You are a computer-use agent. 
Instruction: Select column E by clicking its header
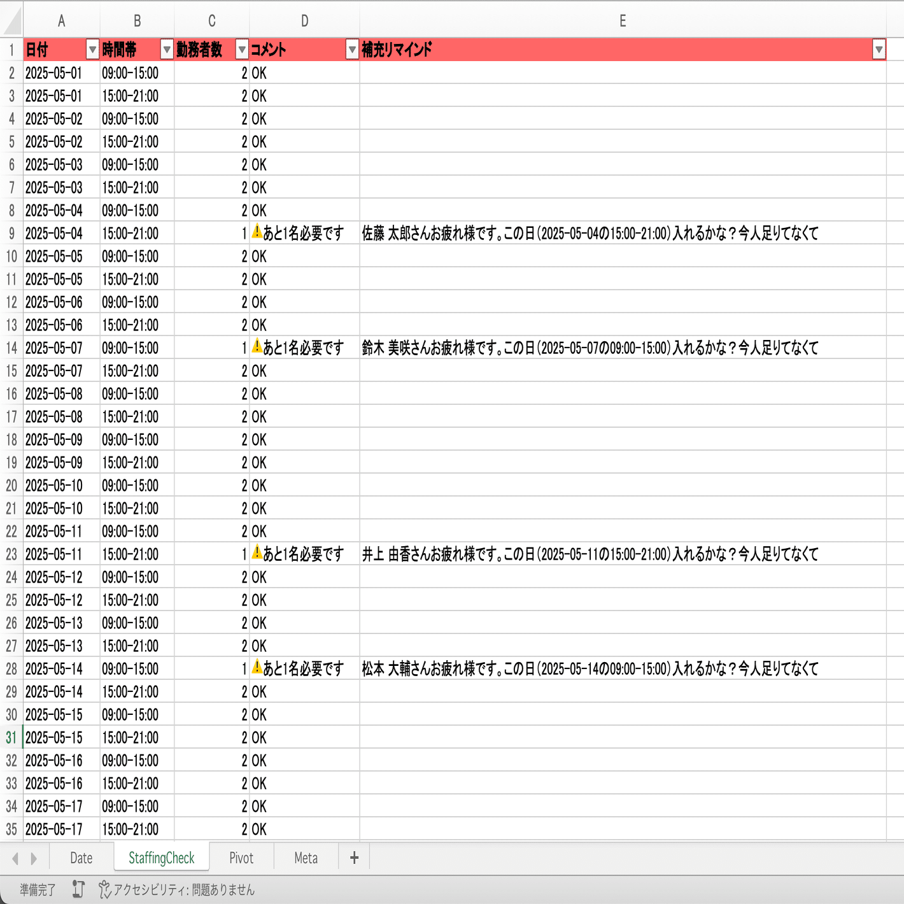click(622, 20)
